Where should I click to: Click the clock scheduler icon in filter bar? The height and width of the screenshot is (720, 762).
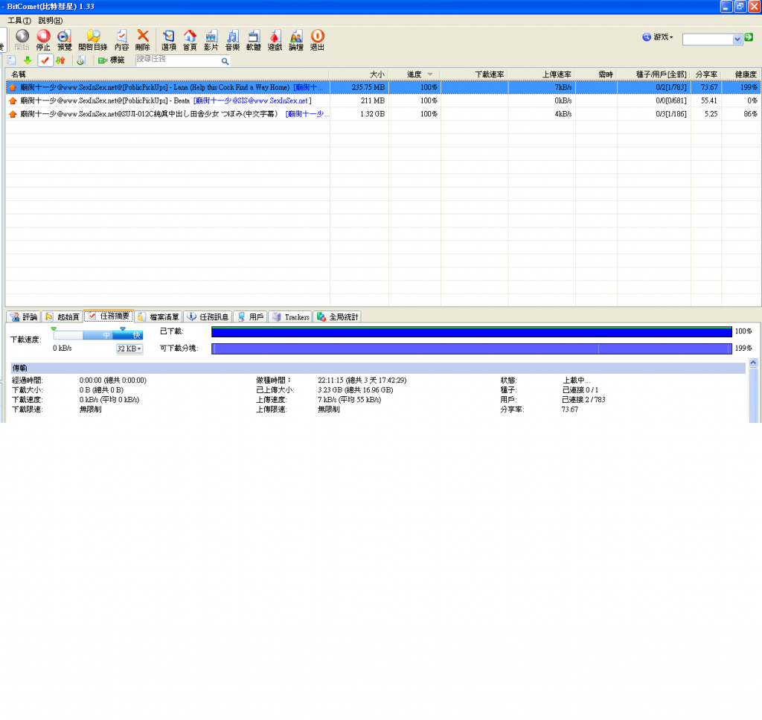coord(80,60)
